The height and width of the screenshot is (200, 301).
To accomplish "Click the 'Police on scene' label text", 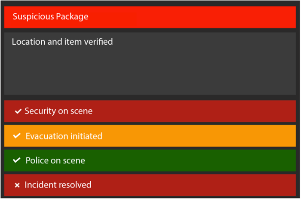I will (55, 160).
